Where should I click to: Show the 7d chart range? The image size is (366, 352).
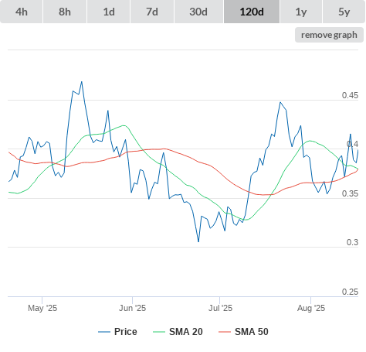point(152,12)
